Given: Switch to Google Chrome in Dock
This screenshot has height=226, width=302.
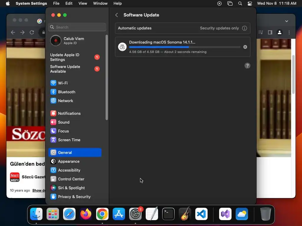Looking at the screenshot, I should coord(102,214).
